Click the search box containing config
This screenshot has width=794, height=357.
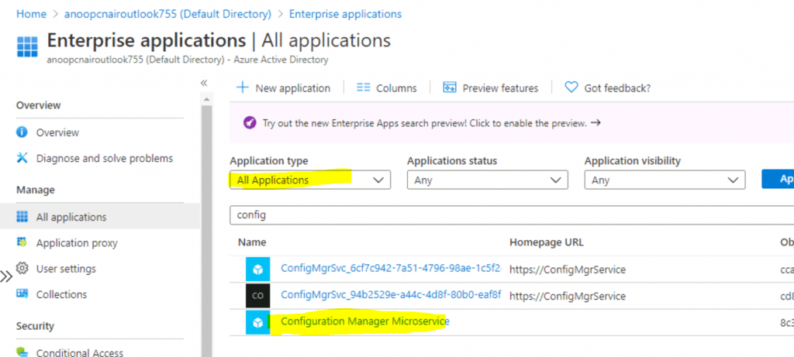[x=512, y=215]
